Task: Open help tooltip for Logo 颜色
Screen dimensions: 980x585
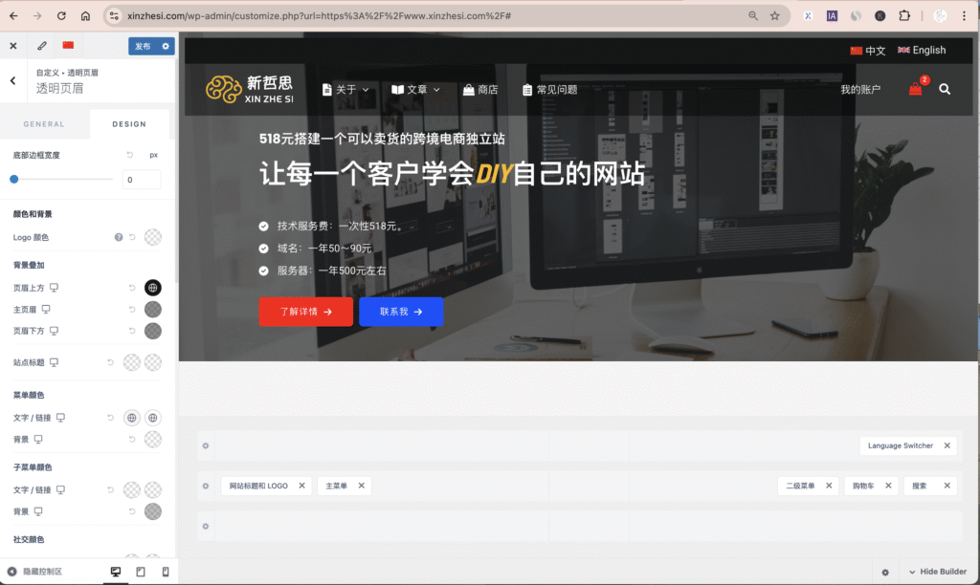Action: [x=118, y=237]
